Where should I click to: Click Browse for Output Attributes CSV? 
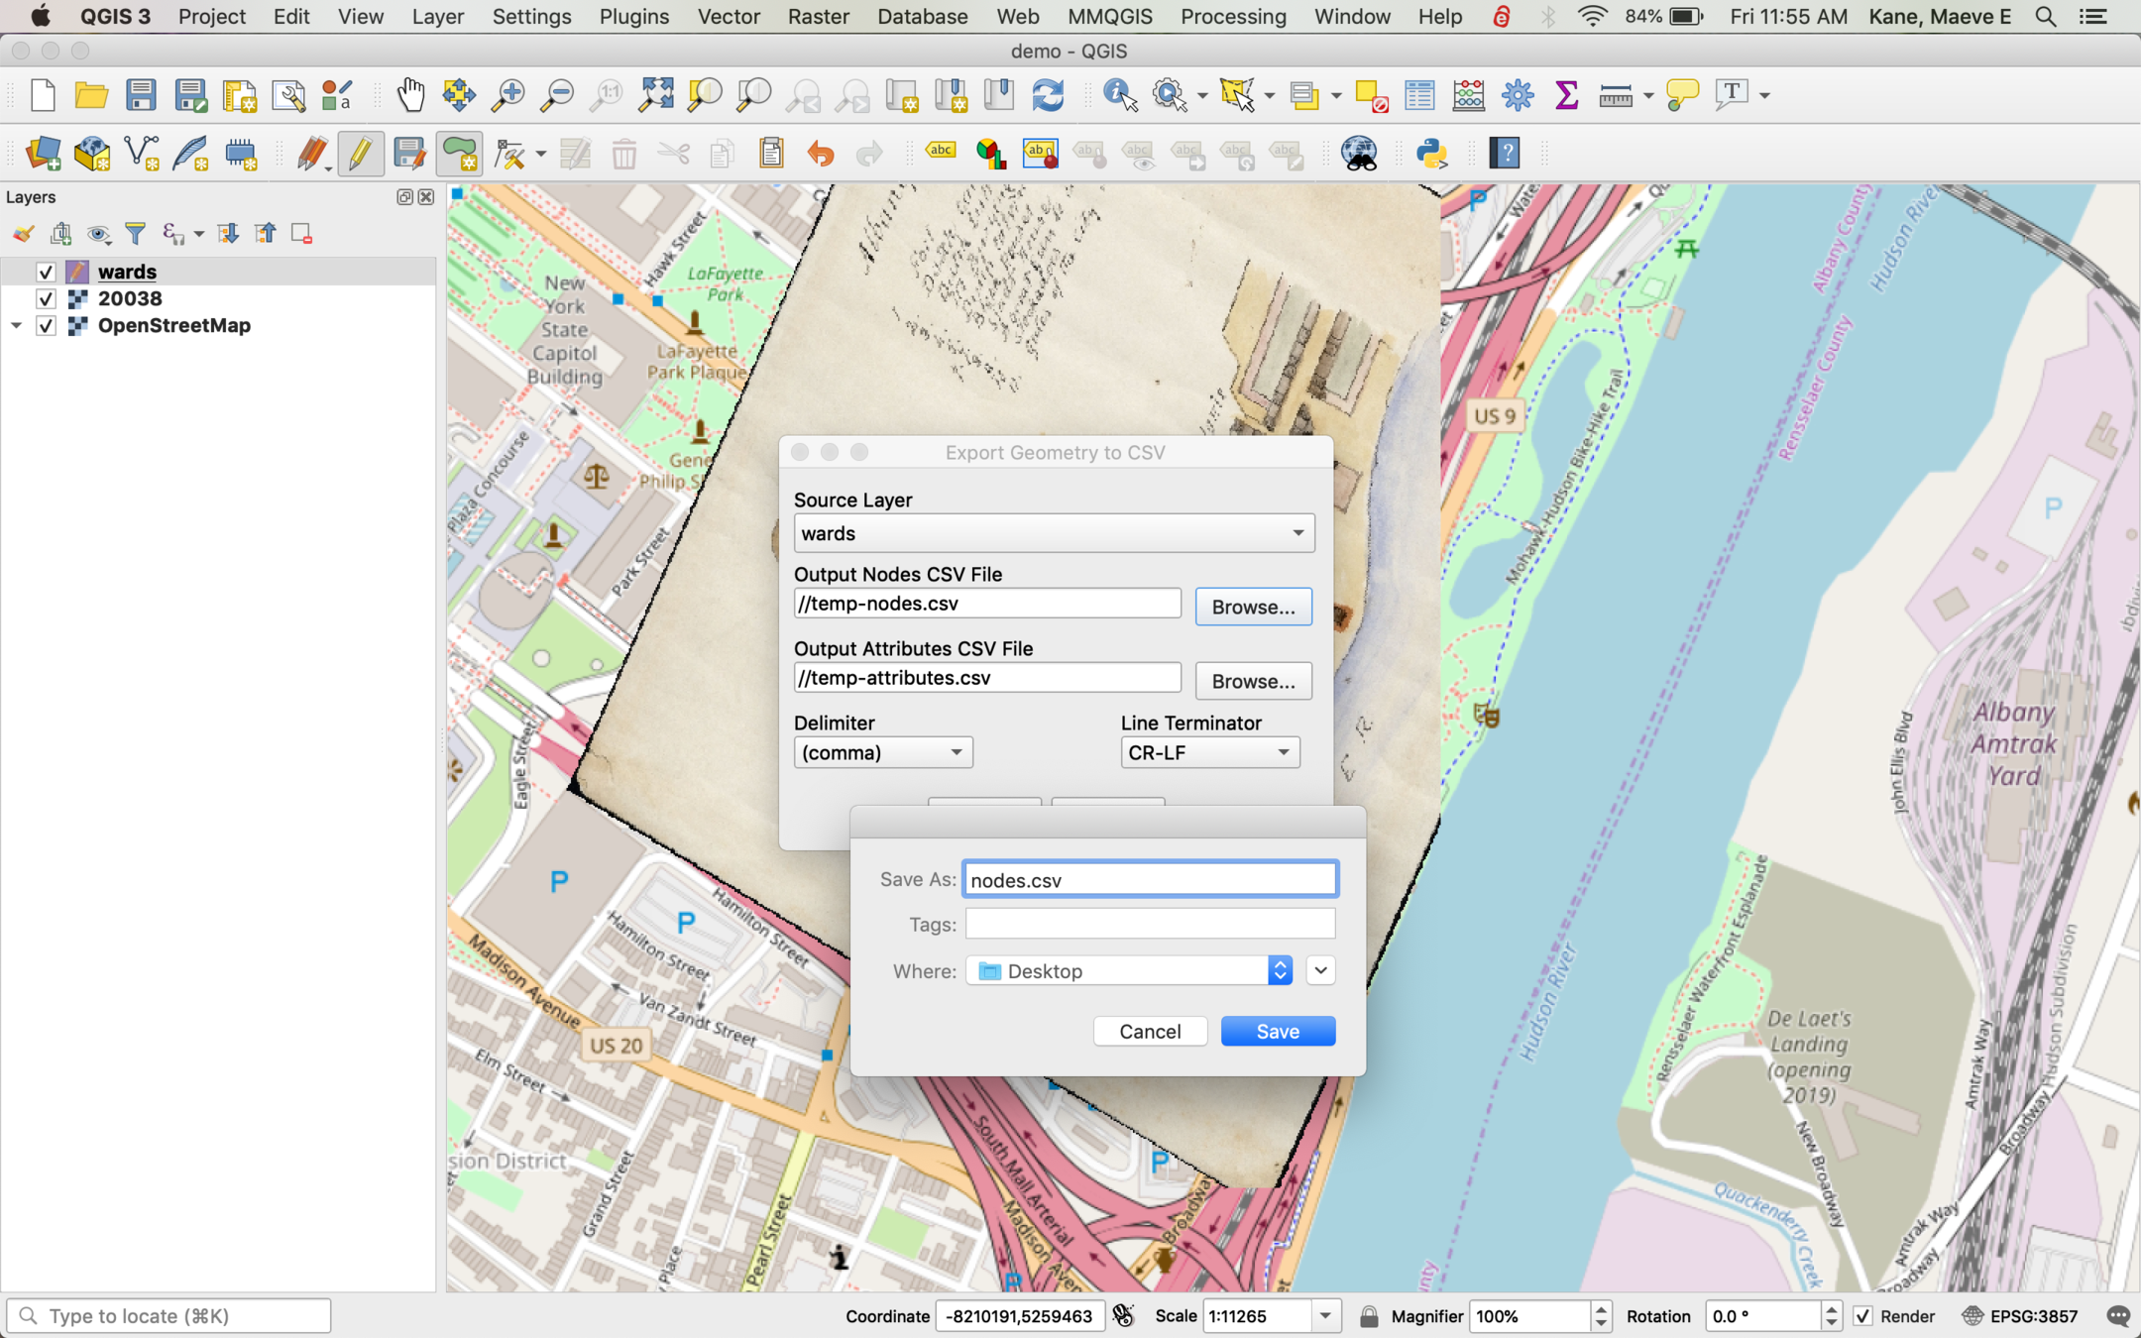pos(1253,681)
